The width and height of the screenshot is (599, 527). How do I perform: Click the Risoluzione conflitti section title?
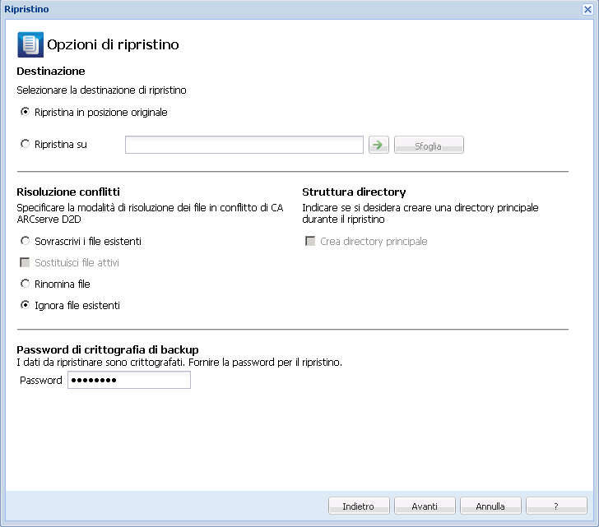68,192
